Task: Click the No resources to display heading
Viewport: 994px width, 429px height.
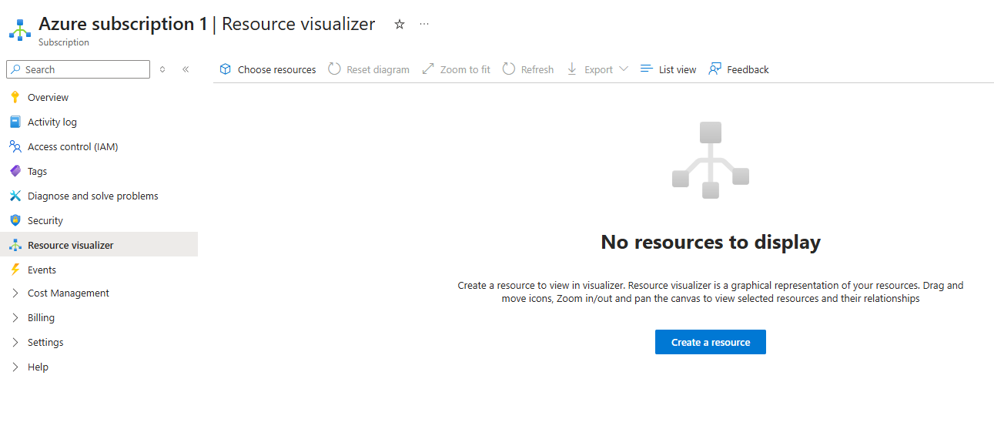Action: click(711, 242)
